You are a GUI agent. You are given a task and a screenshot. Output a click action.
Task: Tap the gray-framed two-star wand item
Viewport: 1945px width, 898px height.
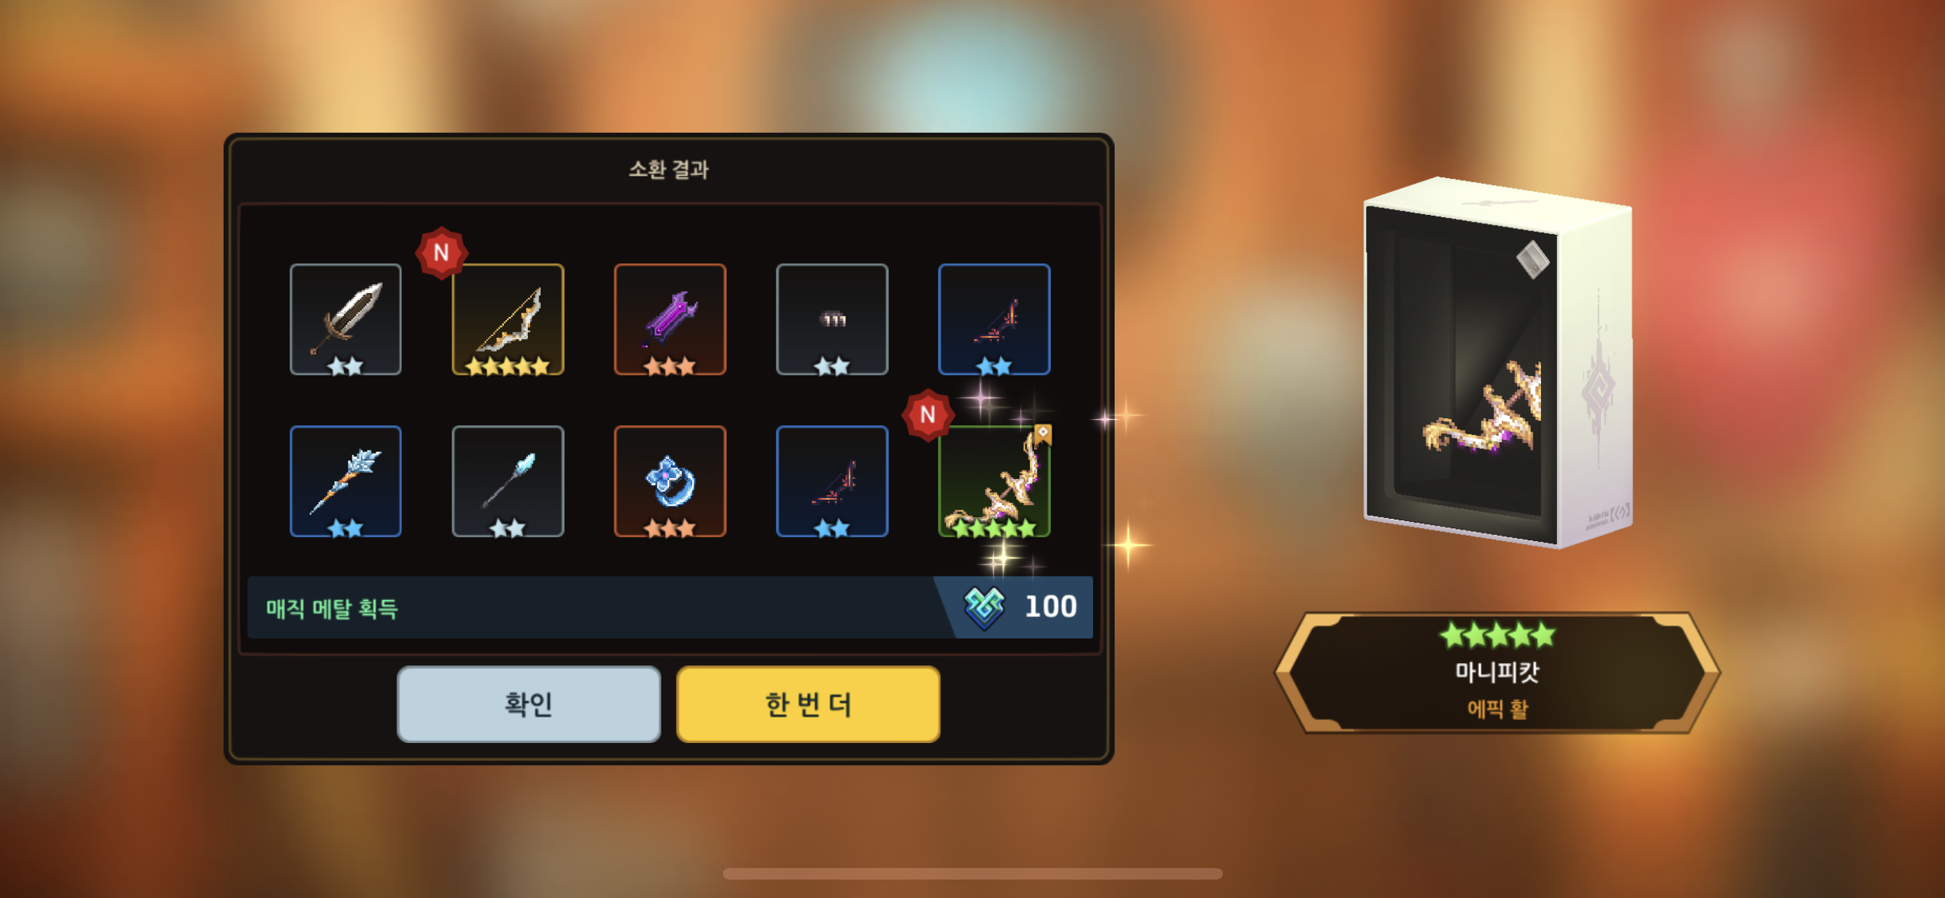tap(508, 481)
